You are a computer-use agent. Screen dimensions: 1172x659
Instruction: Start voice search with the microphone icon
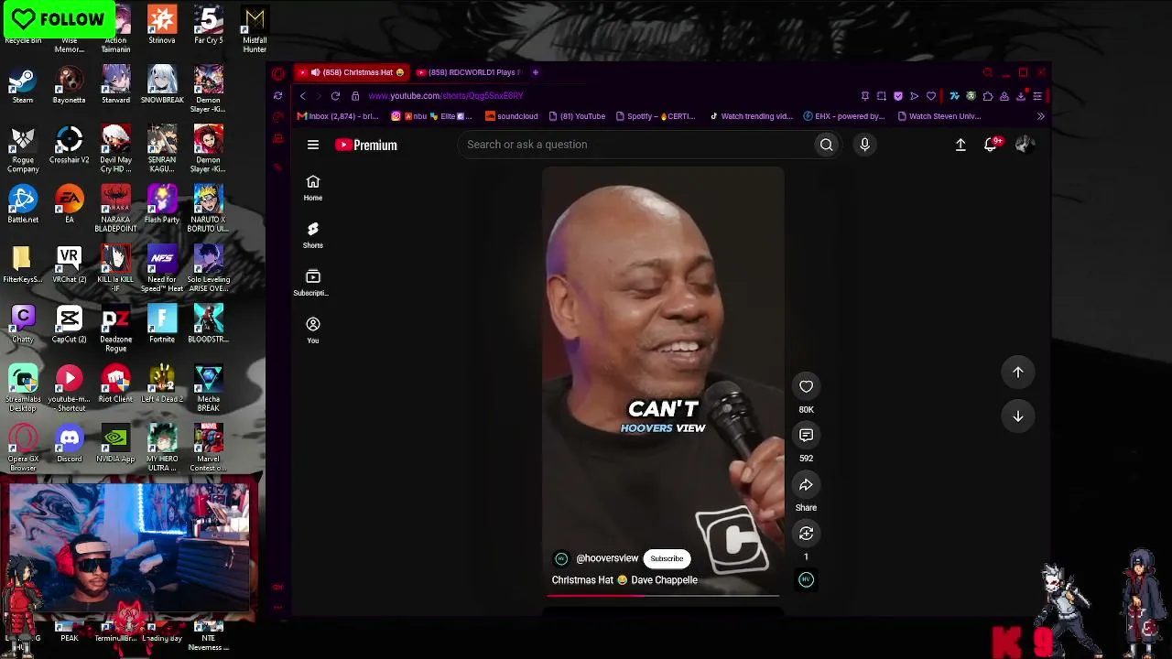tap(864, 145)
